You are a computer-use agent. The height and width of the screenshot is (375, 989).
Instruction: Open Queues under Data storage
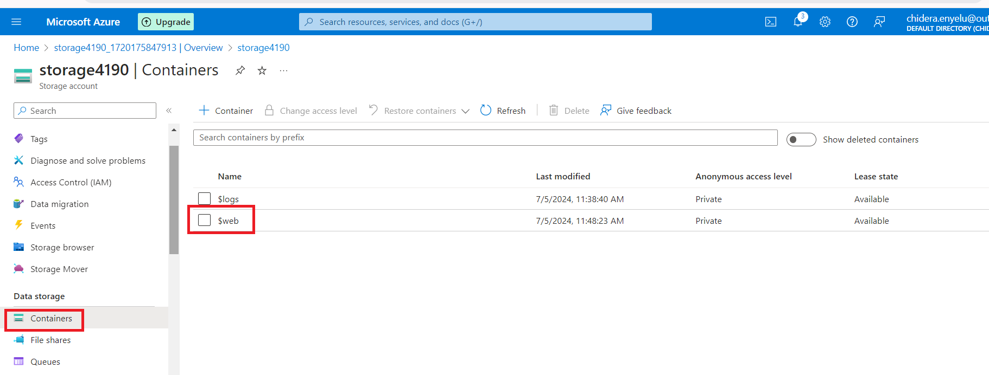pos(45,361)
